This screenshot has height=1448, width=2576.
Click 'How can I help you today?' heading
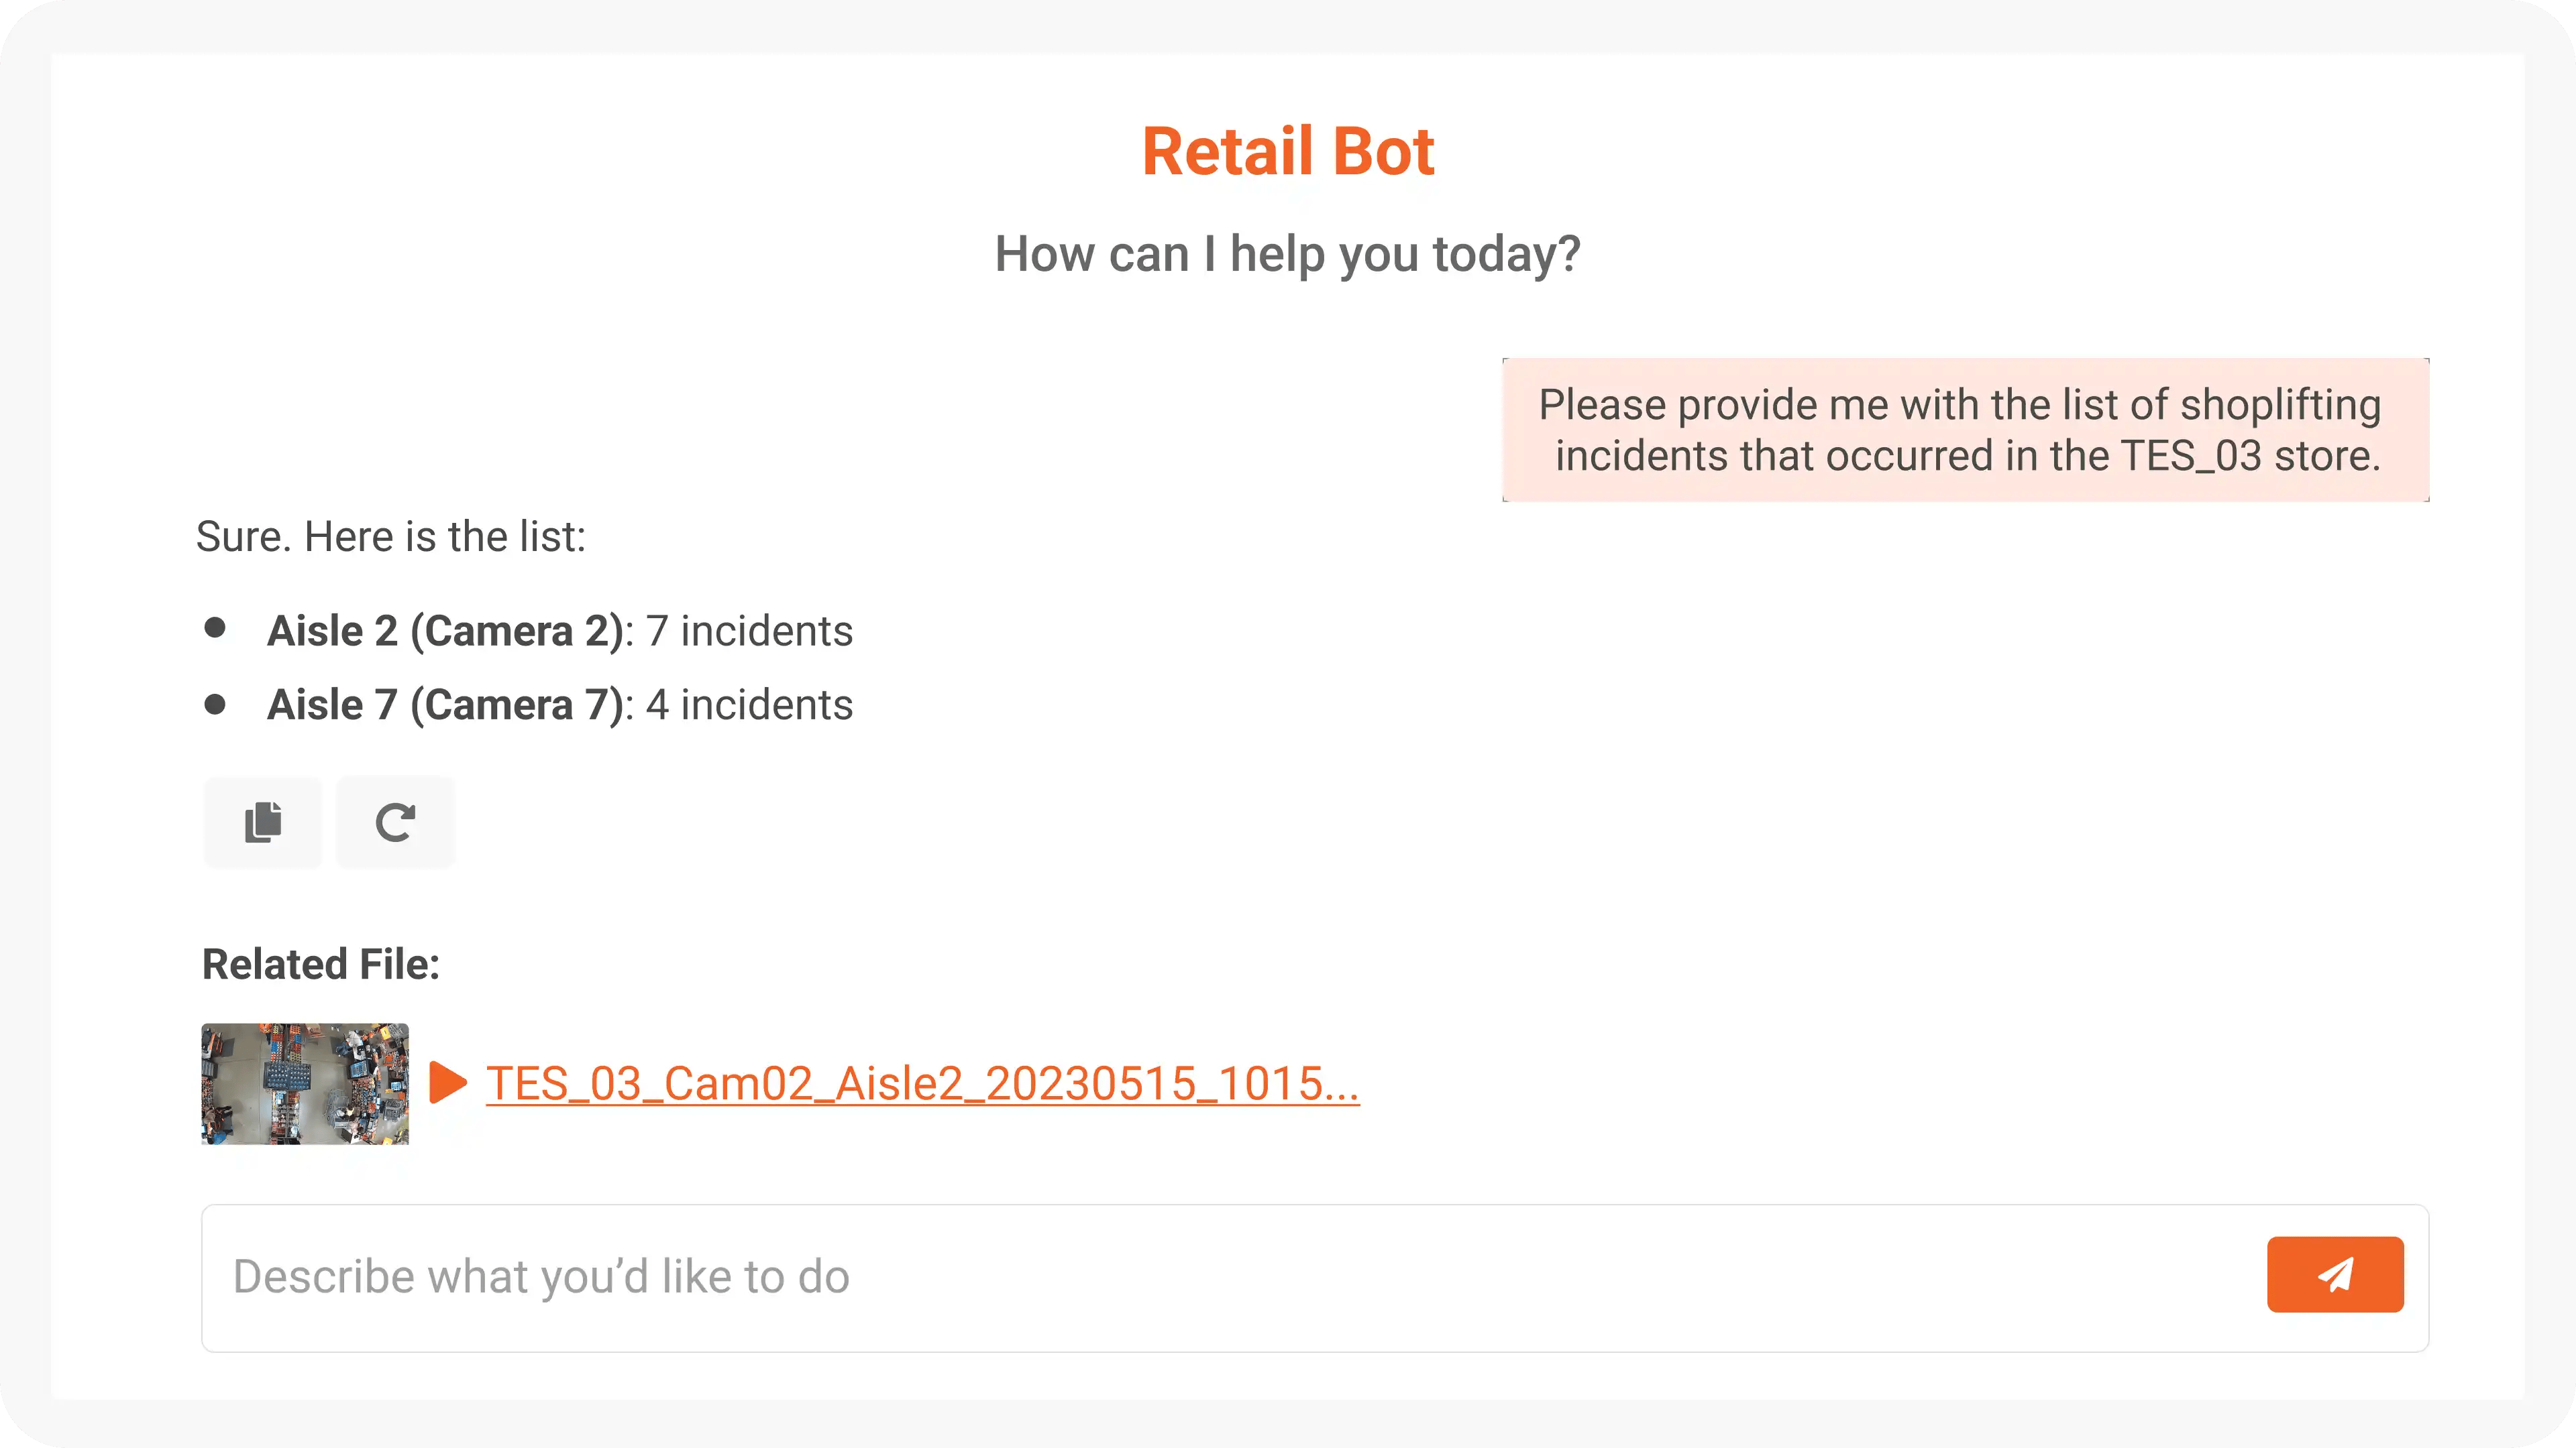(1288, 254)
